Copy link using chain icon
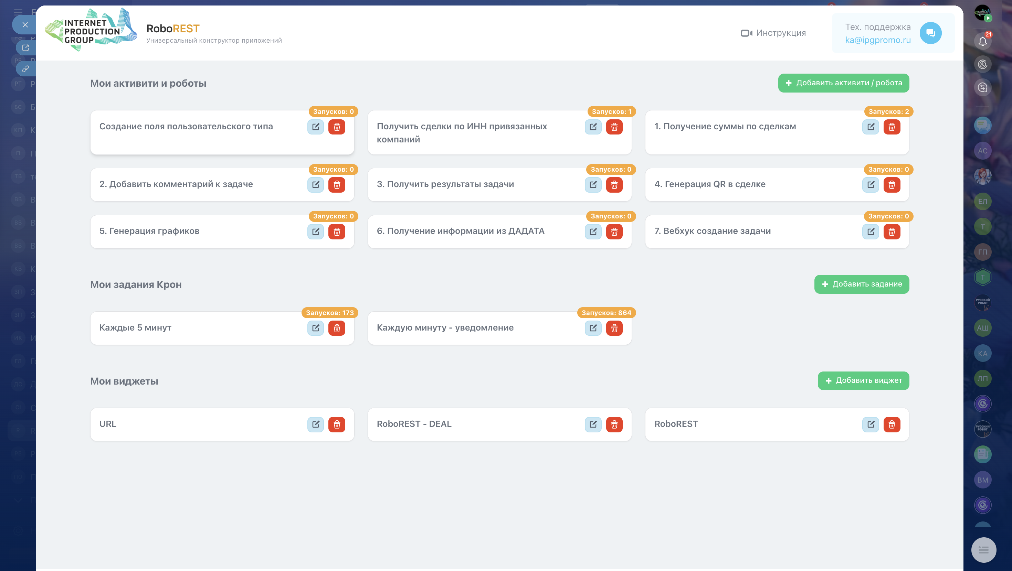This screenshot has width=1012, height=571. pos(25,69)
